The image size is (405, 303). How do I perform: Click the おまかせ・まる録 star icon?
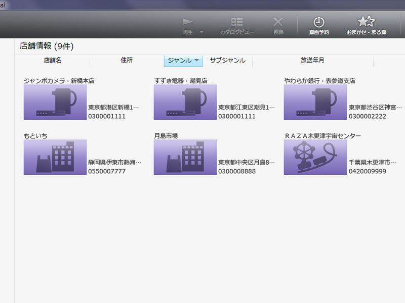coord(366,21)
